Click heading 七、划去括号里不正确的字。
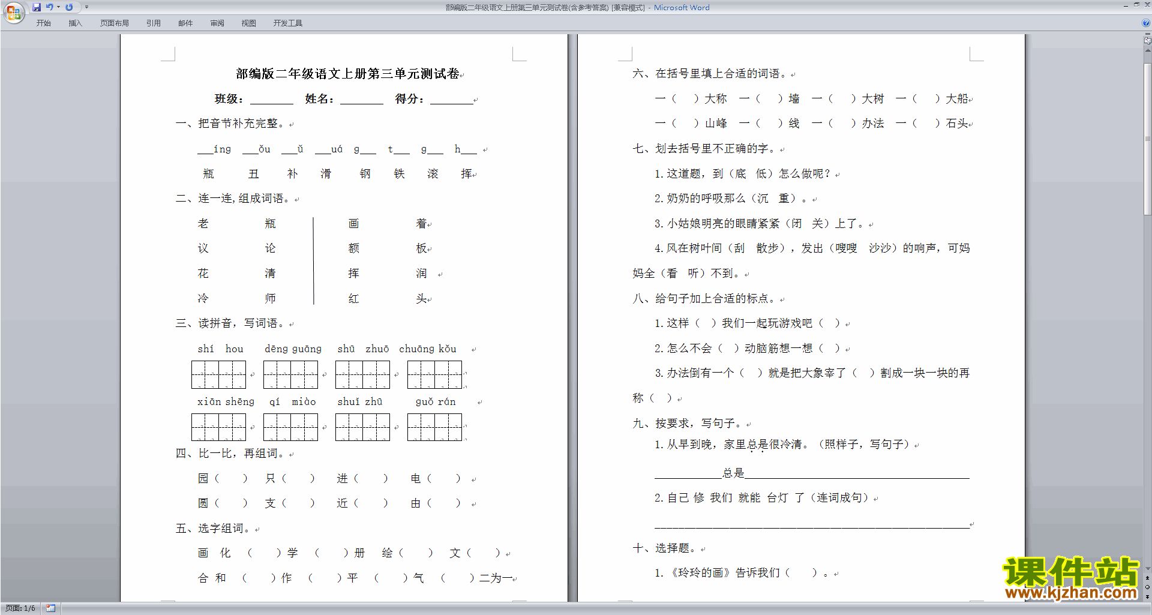The image size is (1152, 615). tap(705, 149)
